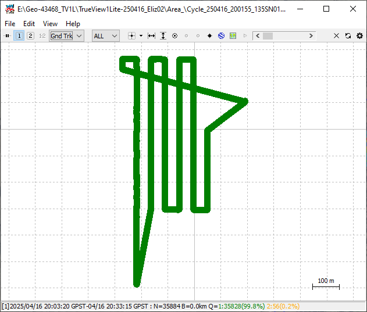Open the blue globe map view icon
The width and height of the screenshot is (367, 312).
[221, 36]
